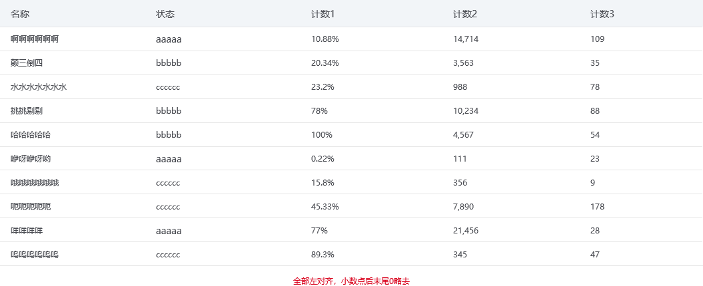Click the 名称 column header
Image resolution: width=703 pixels, height=286 pixels.
coord(20,14)
